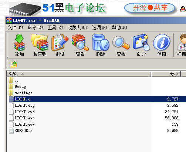Click the 开源共享 banner button
The height and width of the screenshot is (152, 186).
click(150, 8)
